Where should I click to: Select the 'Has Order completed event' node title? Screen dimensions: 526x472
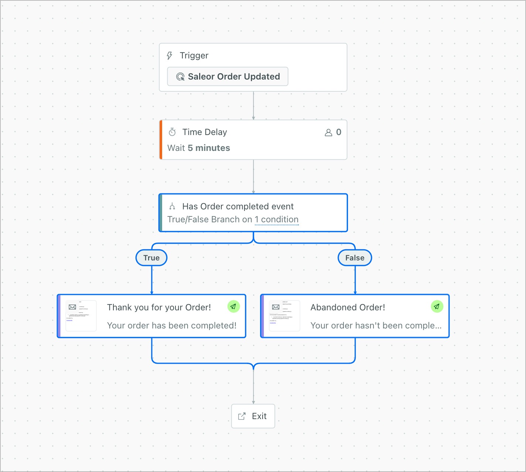click(238, 206)
